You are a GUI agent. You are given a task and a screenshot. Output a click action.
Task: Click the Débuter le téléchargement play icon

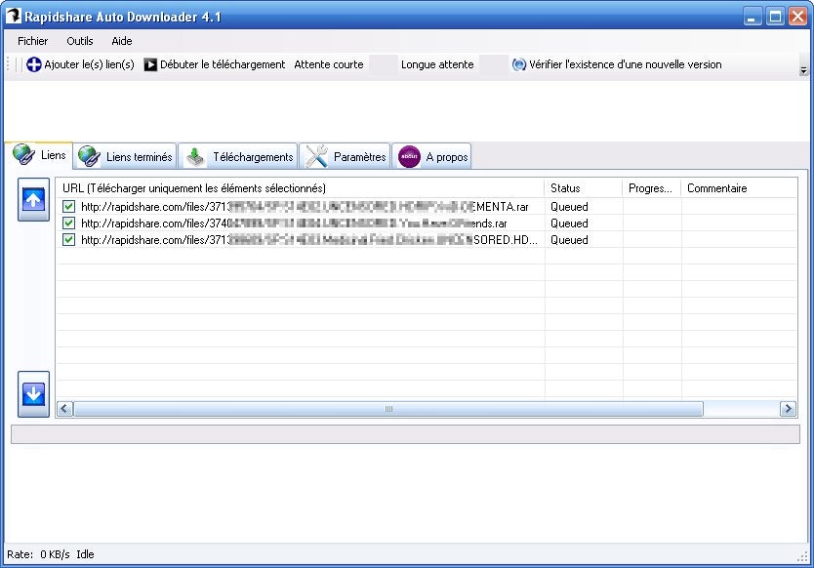click(x=150, y=64)
